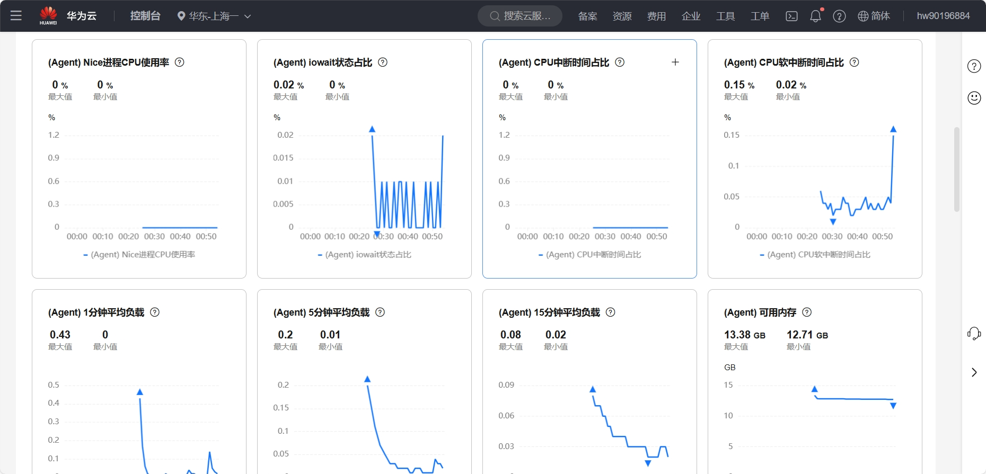Open the hamburger navigation menu
The image size is (986, 474).
coord(16,16)
